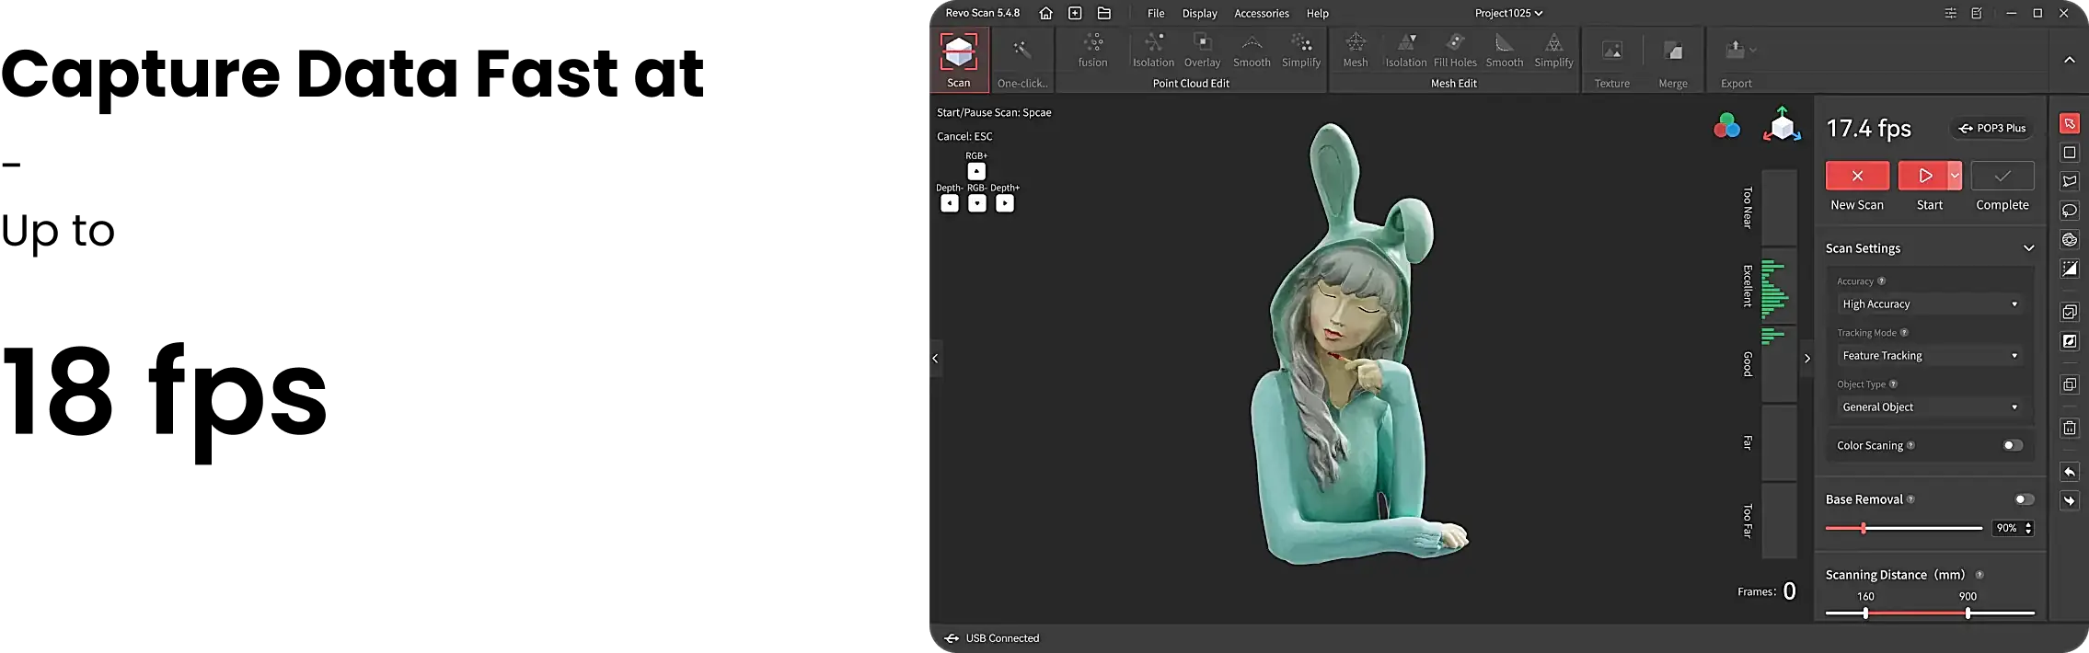Screen dimensions: 2089x653
Task: Open the Export tool
Action: (x=1735, y=52)
